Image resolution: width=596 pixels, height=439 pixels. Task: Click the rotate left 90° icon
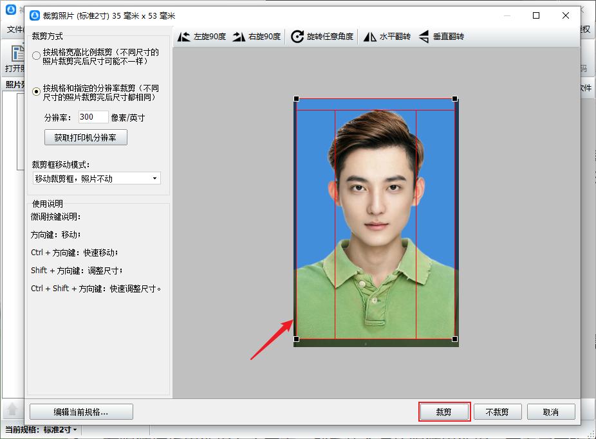(184, 37)
